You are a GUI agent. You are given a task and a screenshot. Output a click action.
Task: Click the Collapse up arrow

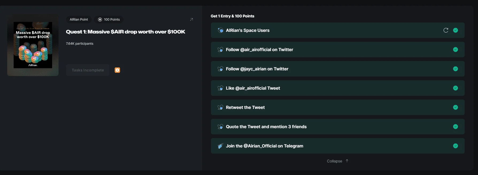pos(347,161)
